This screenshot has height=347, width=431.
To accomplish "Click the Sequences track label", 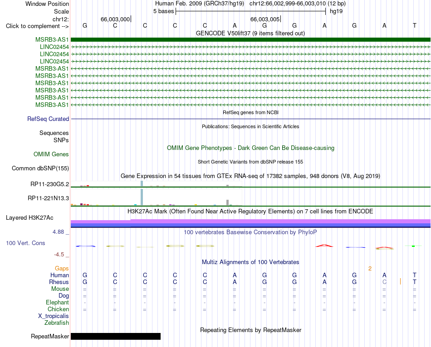I will (x=54, y=133).
